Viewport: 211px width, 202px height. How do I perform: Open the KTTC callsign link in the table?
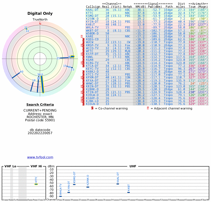point(89,13)
